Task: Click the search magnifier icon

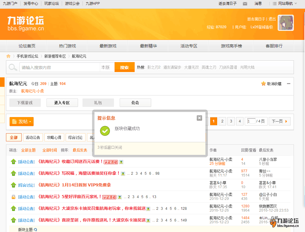Action: click(x=13, y=67)
